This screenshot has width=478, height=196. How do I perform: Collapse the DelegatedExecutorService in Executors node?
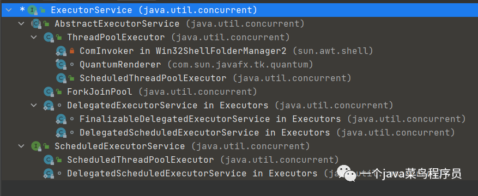(x=34, y=105)
